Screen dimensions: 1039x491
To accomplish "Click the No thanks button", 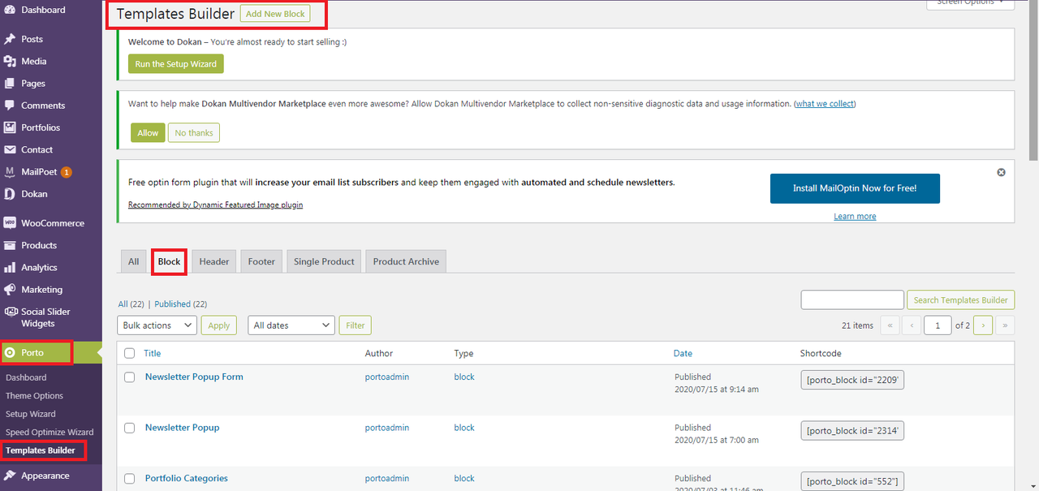I will (194, 132).
